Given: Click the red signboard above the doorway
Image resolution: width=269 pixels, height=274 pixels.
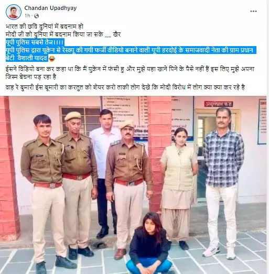Looking at the screenshot, I should pyautogui.click(x=219, y=104).
